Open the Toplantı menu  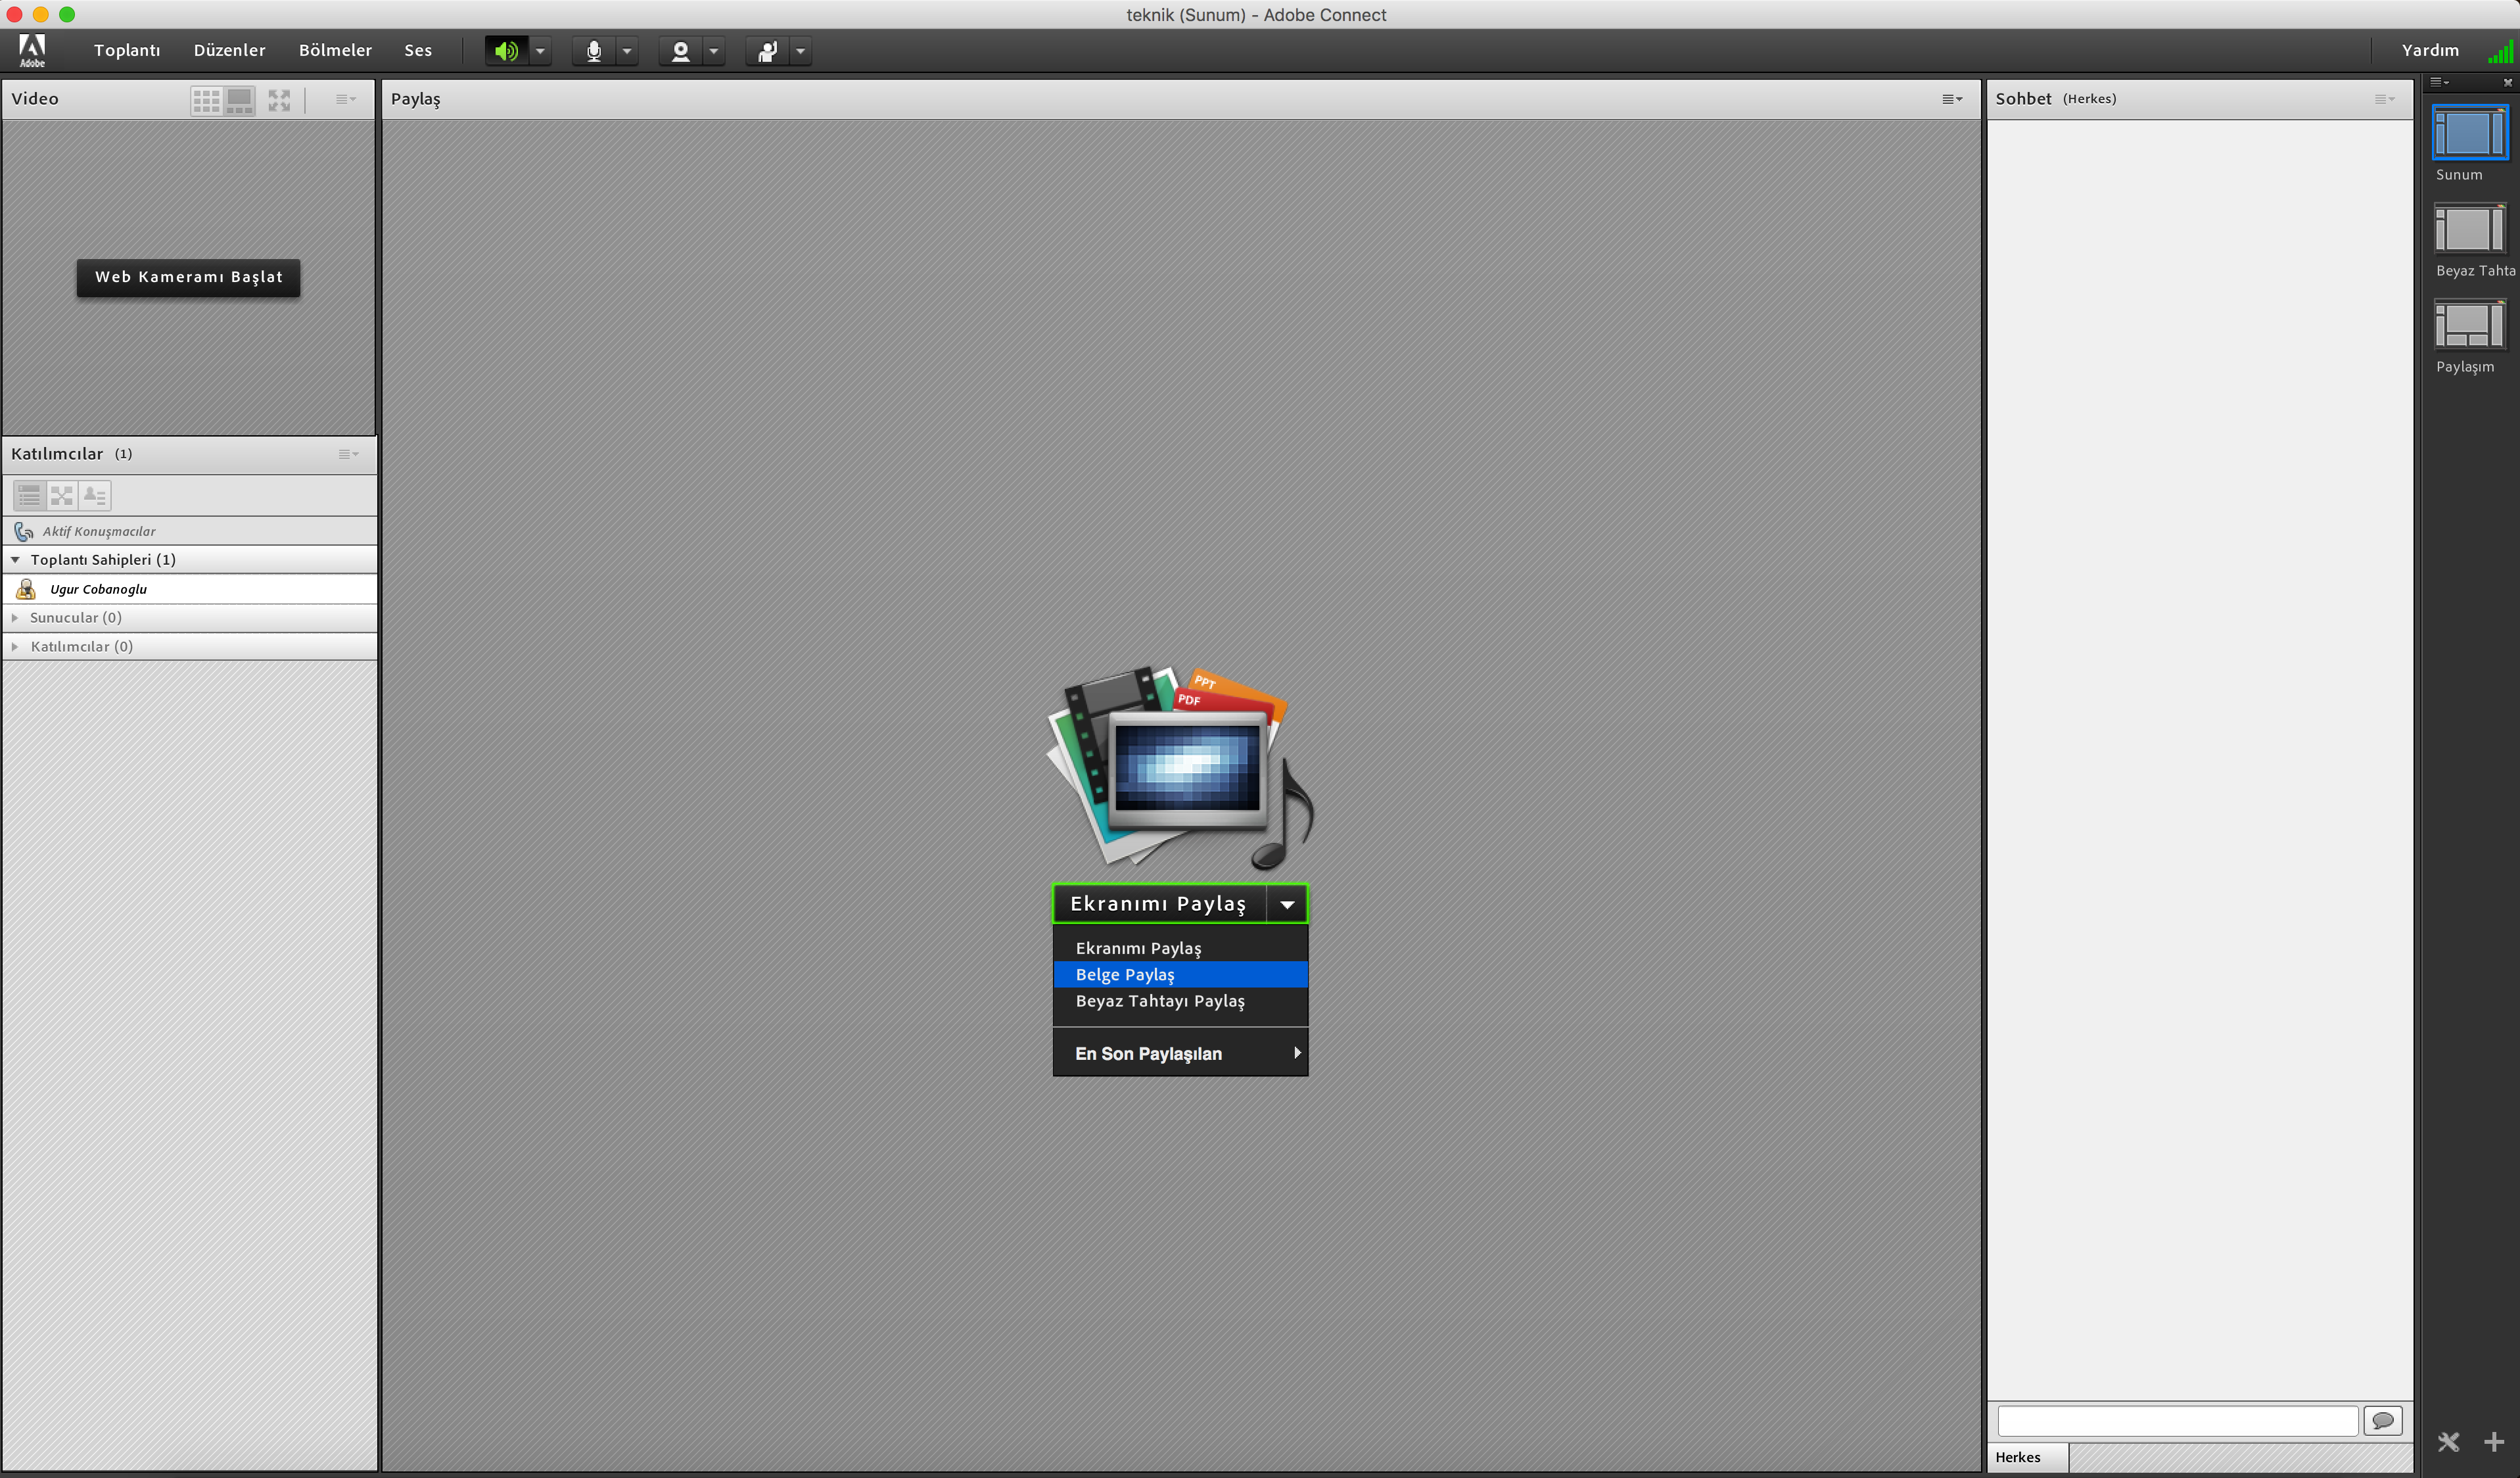(x=127, y=50)
